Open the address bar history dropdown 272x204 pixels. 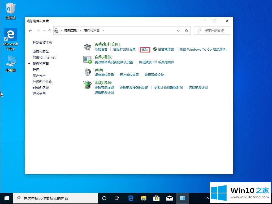(178, 31)
